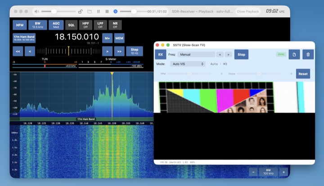Image resolution: width=324 pixels, height=186 pixels.
Task: Click the 17m Ham Band label under spectrum
Action: 86,119
